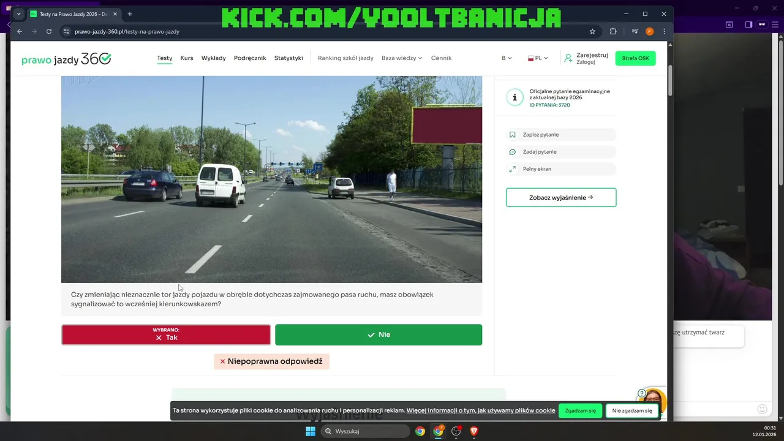This screenshot has width=784, height=441.
Task: Open the Testy menu item
Action: [x=164, y=58]
